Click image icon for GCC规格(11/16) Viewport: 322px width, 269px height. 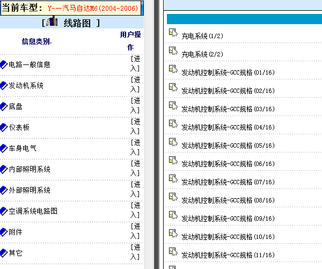[x=173, y=252]
